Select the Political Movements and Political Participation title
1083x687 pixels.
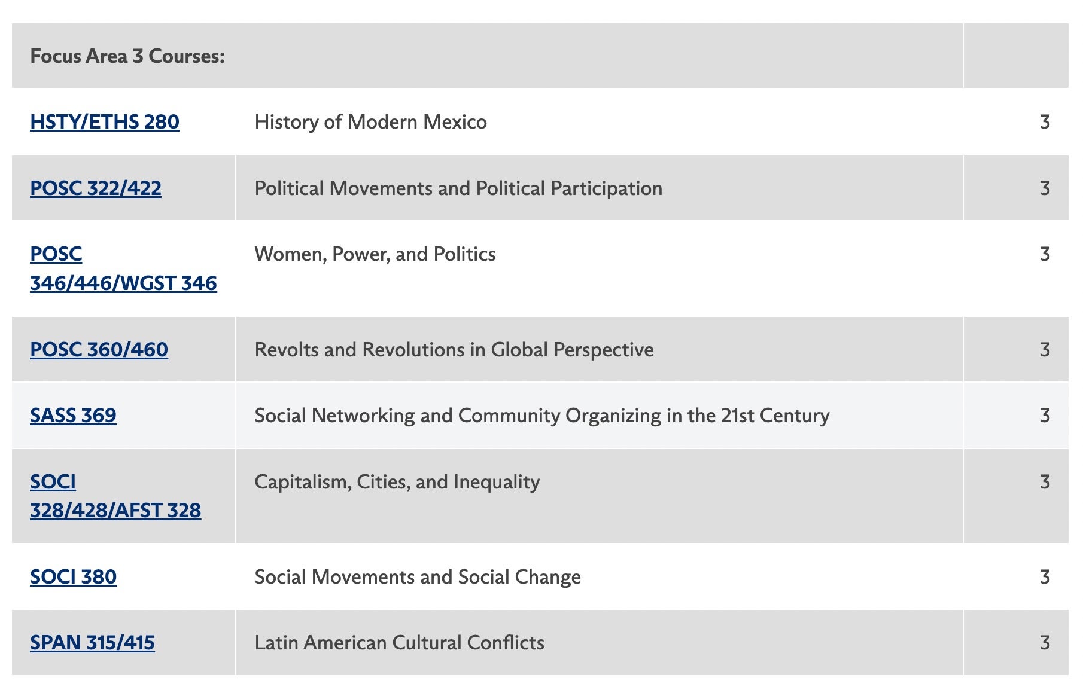coord(458,188)
